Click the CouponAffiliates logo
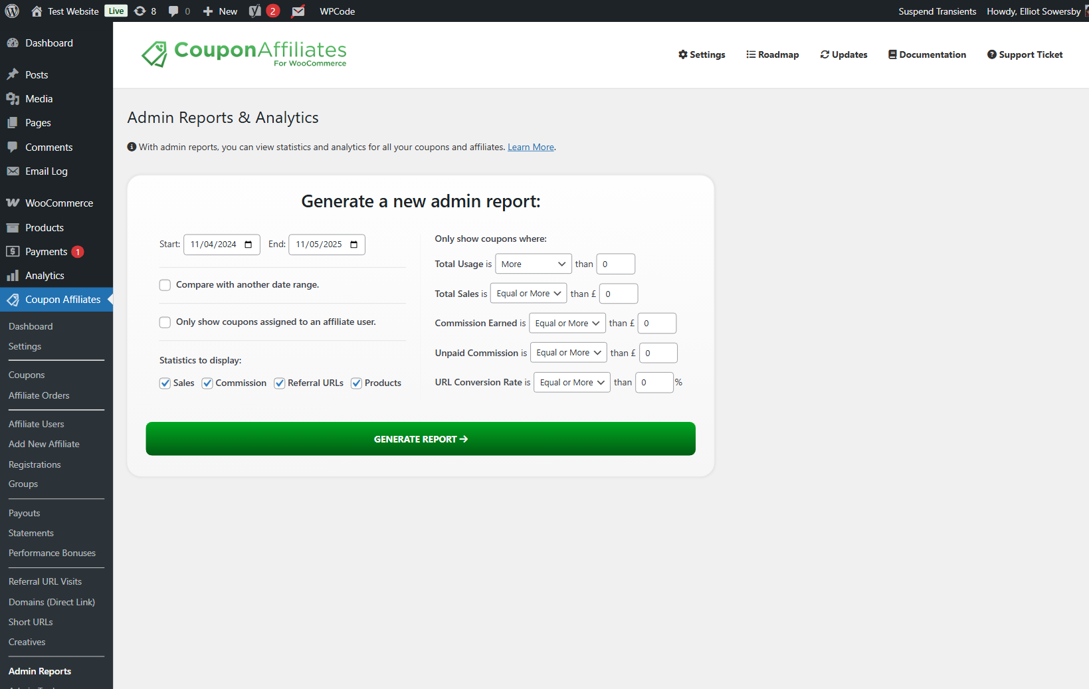This screenshot has height=689, width=1089. pos(244,54)
